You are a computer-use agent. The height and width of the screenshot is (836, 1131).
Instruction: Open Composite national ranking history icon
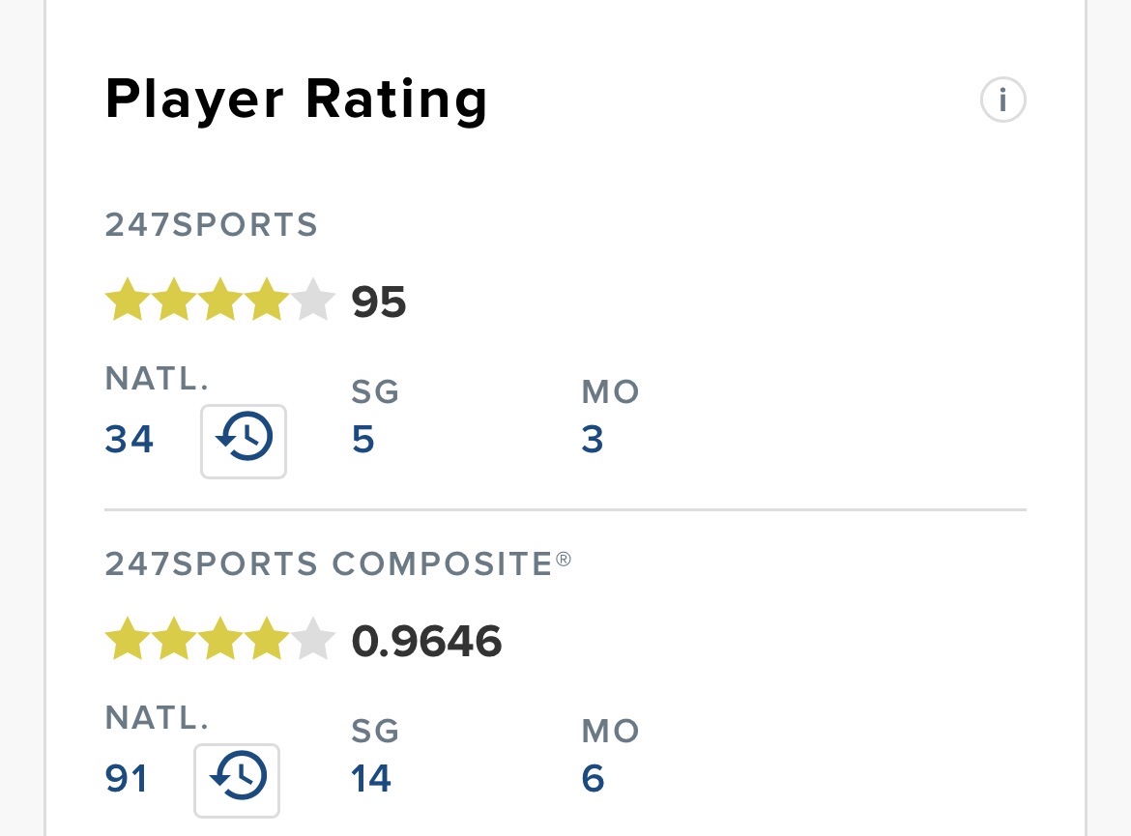(237, 780)
